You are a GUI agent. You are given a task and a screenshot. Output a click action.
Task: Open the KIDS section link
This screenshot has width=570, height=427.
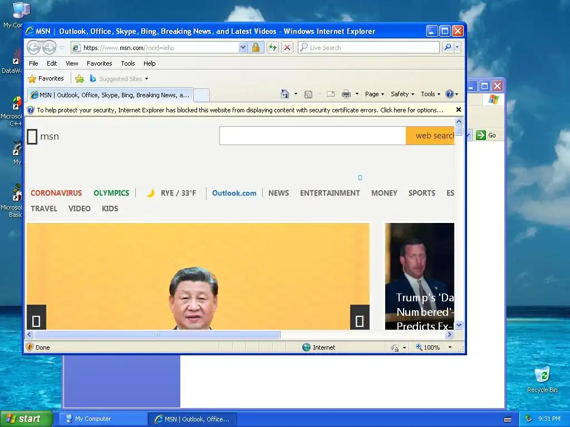click(x=110, y=209)
